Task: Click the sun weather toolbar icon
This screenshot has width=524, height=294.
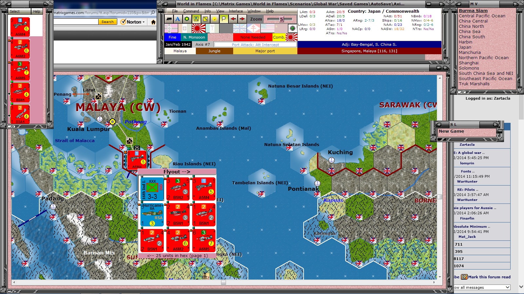Action: tap(215, 19)
